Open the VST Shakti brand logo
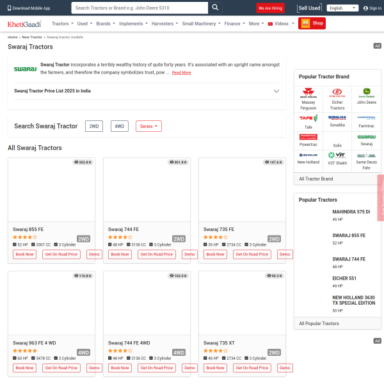This screenshot has height=384, width=384. click(x=337, y=154)
